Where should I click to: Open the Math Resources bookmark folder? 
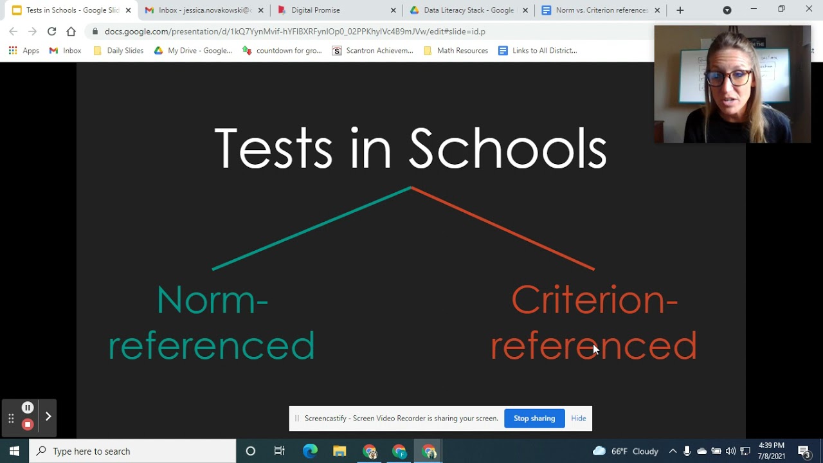457,51
